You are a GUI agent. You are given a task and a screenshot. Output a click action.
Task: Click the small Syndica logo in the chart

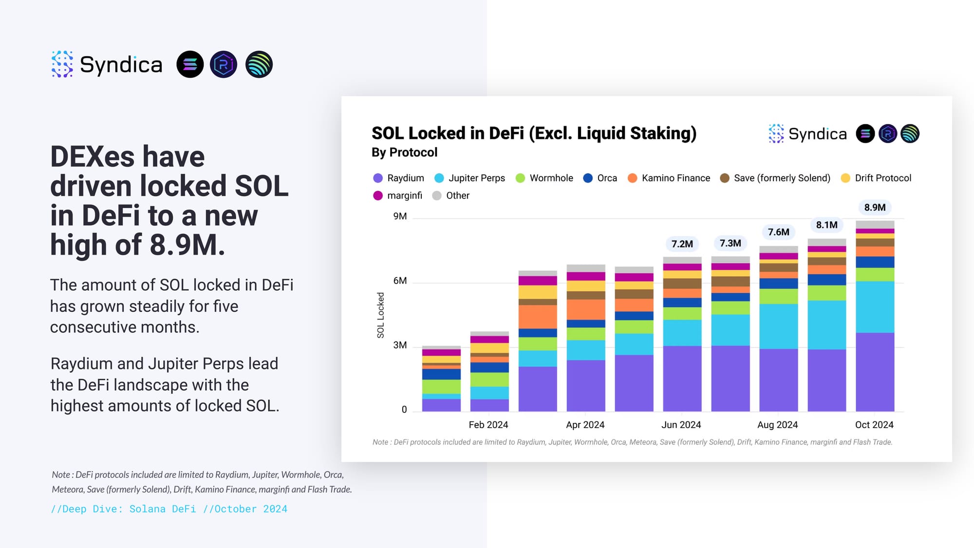(808, 133)
